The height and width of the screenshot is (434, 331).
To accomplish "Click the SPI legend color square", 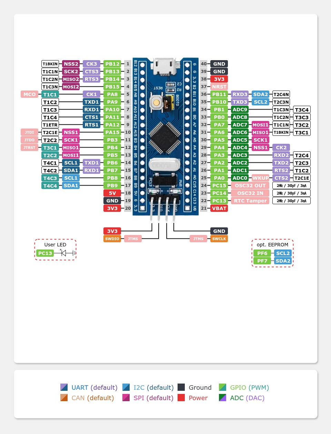I will [126, 398].
